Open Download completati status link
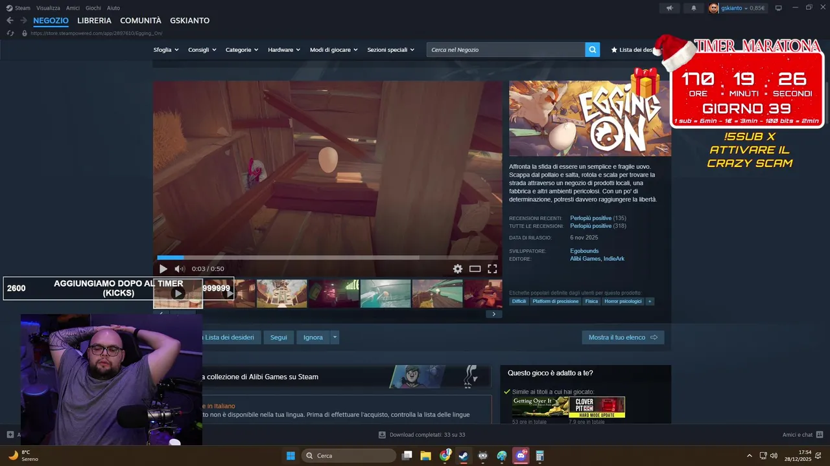The image size is (830, 466). click(x=421, y=435)
